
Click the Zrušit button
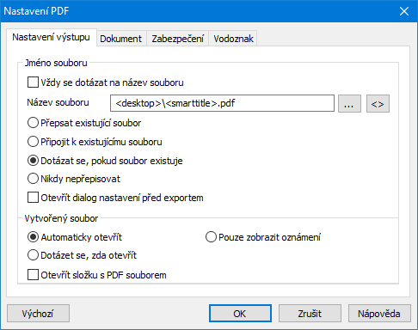(310, 314)
